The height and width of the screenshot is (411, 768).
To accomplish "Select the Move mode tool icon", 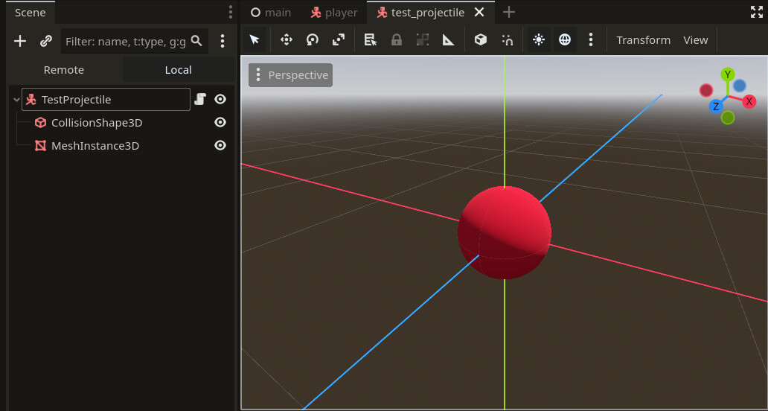I will [287, 40].
